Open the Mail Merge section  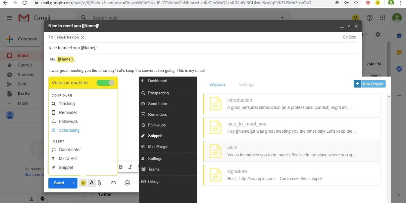[x=158, y=146]
